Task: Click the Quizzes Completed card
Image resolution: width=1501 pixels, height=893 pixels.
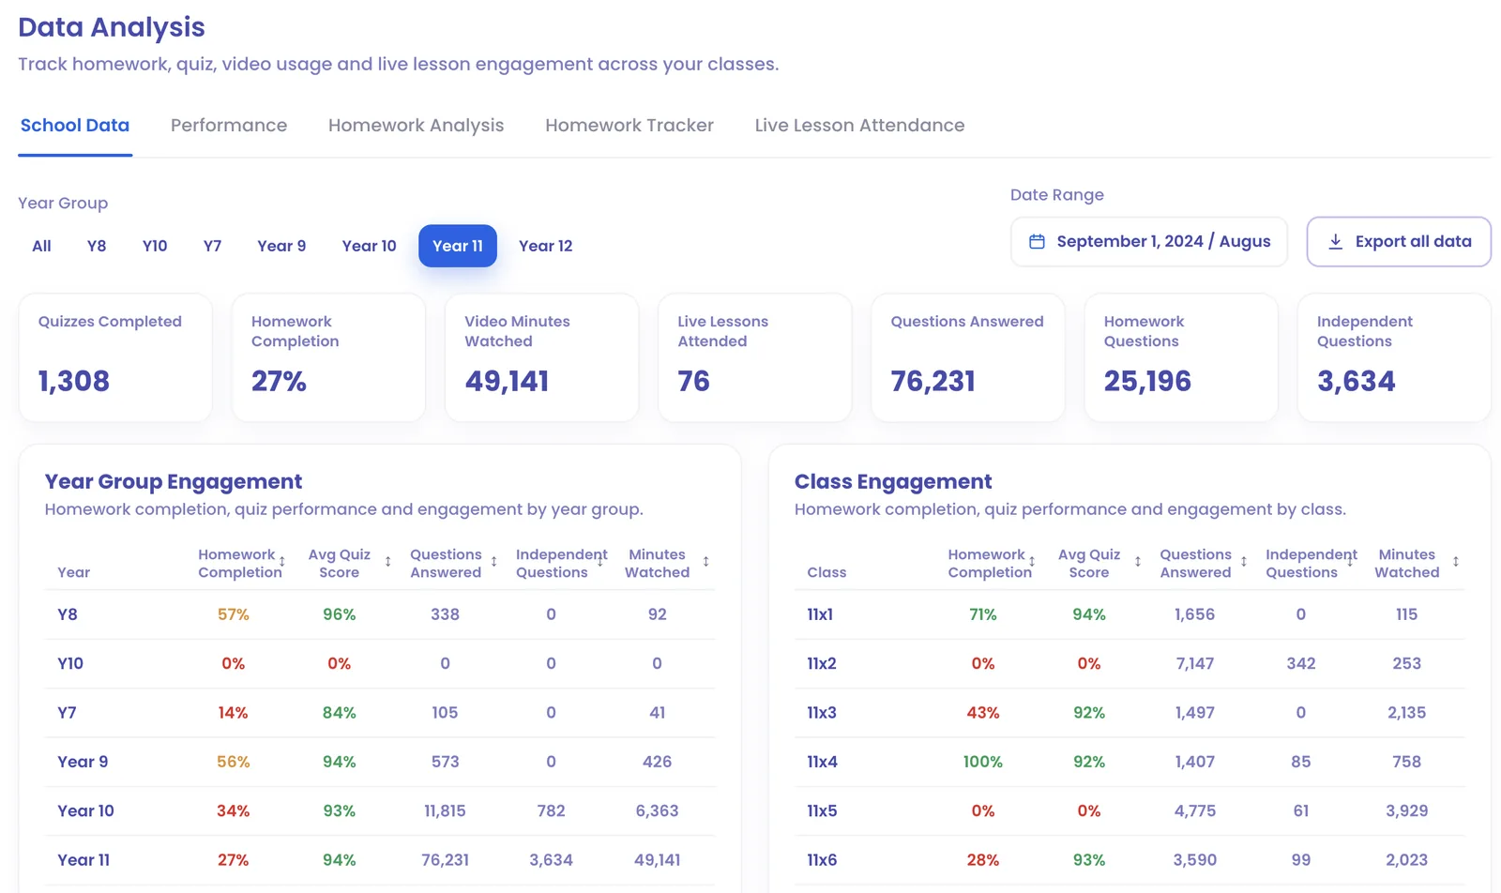Action: (115, 357)
